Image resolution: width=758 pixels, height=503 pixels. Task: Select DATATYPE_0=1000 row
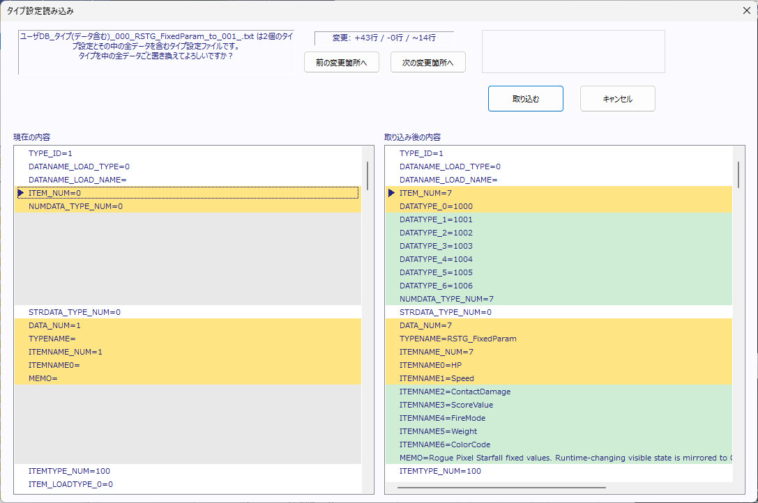click(559, 206)
